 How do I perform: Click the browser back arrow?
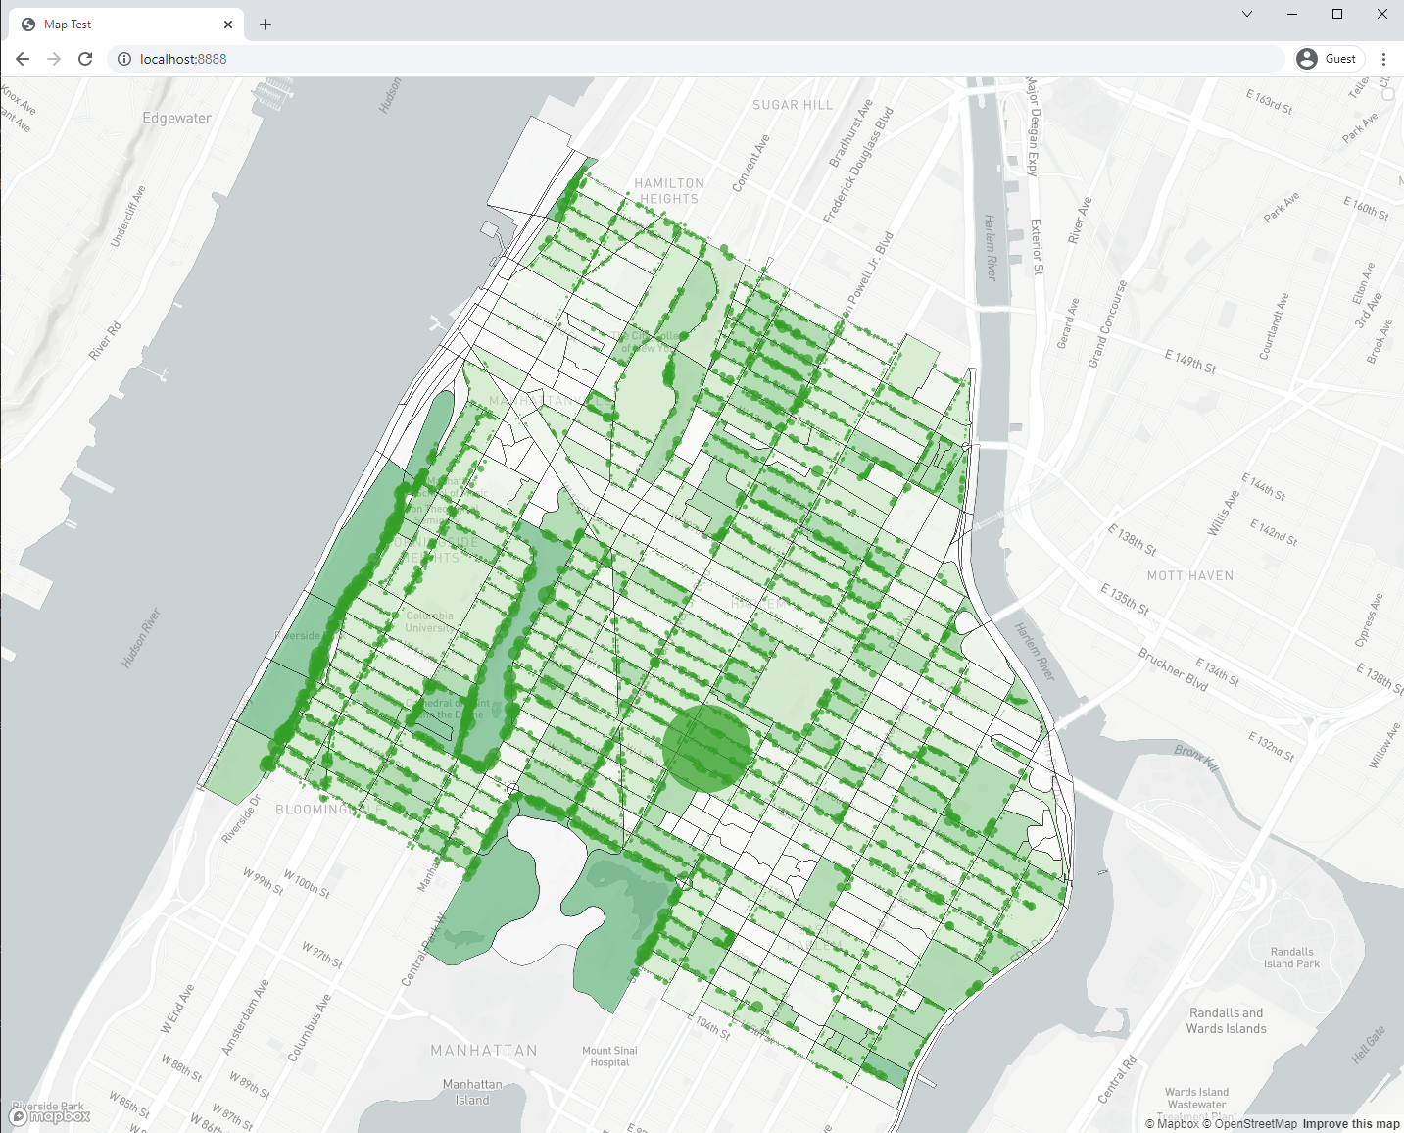23,59
